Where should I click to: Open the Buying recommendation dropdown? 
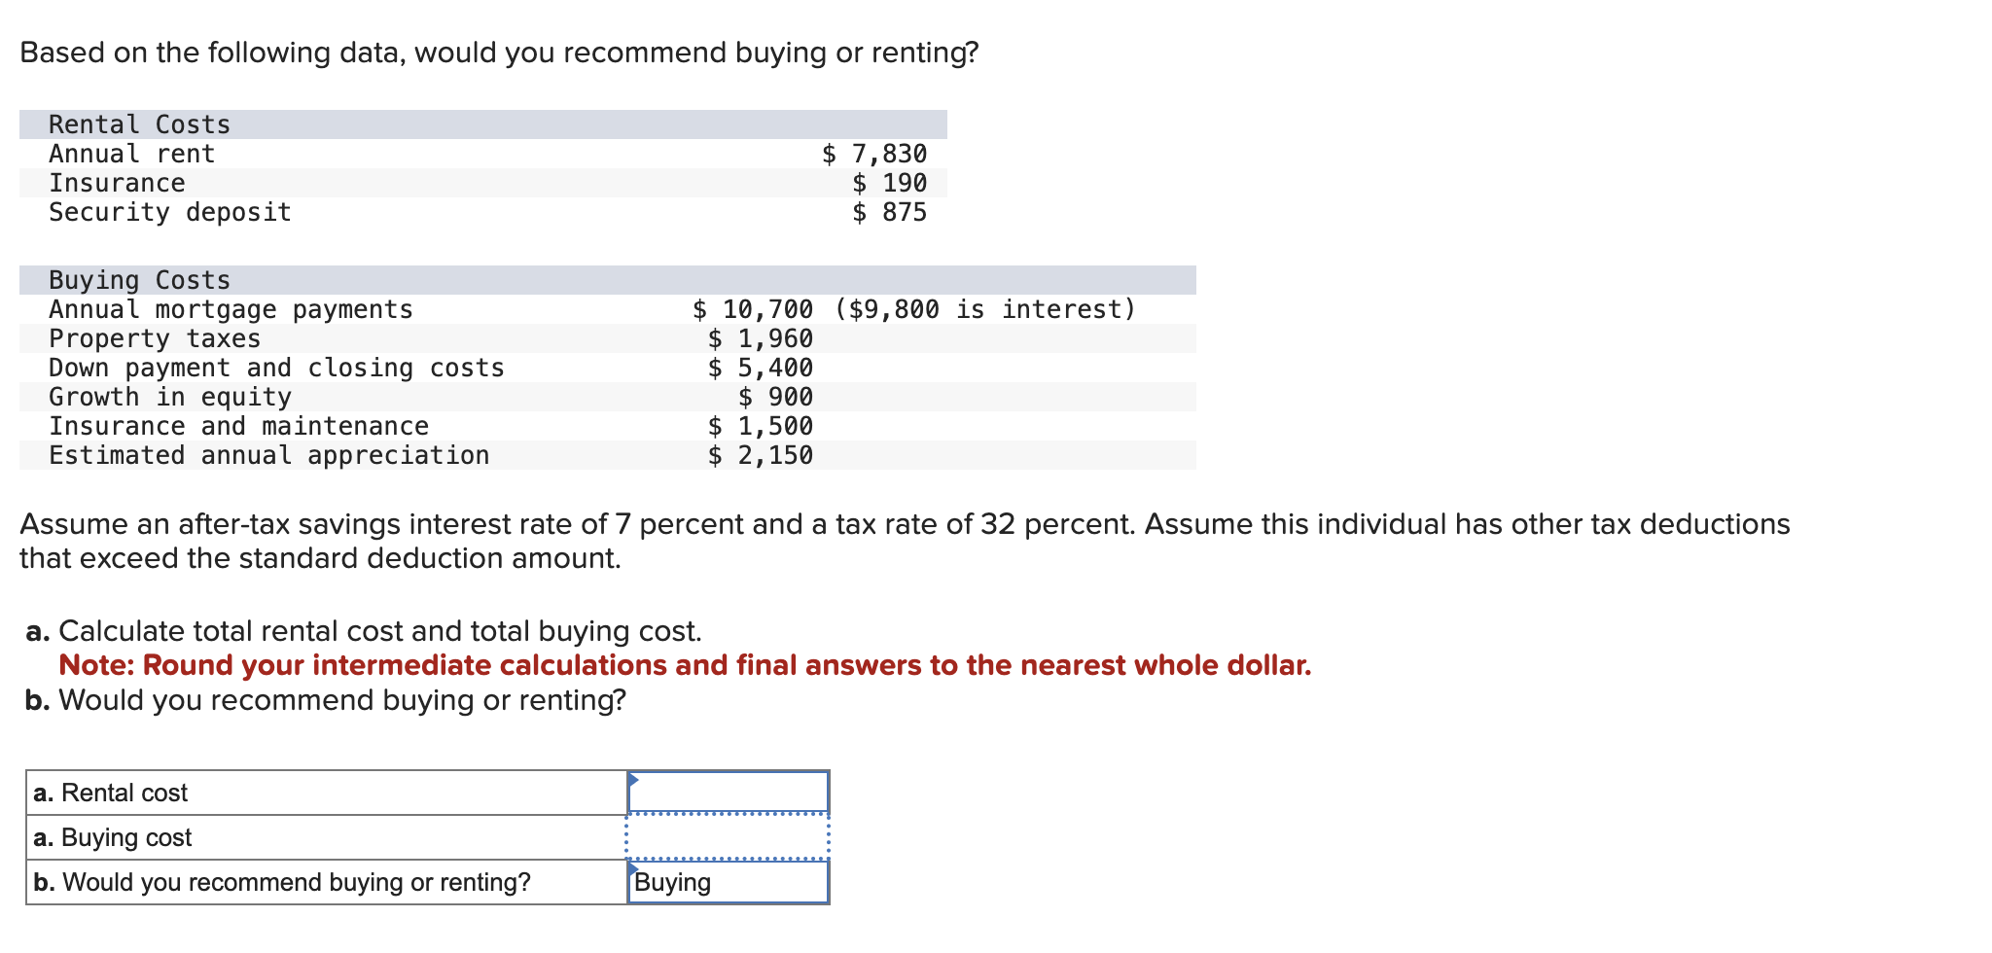728,882
